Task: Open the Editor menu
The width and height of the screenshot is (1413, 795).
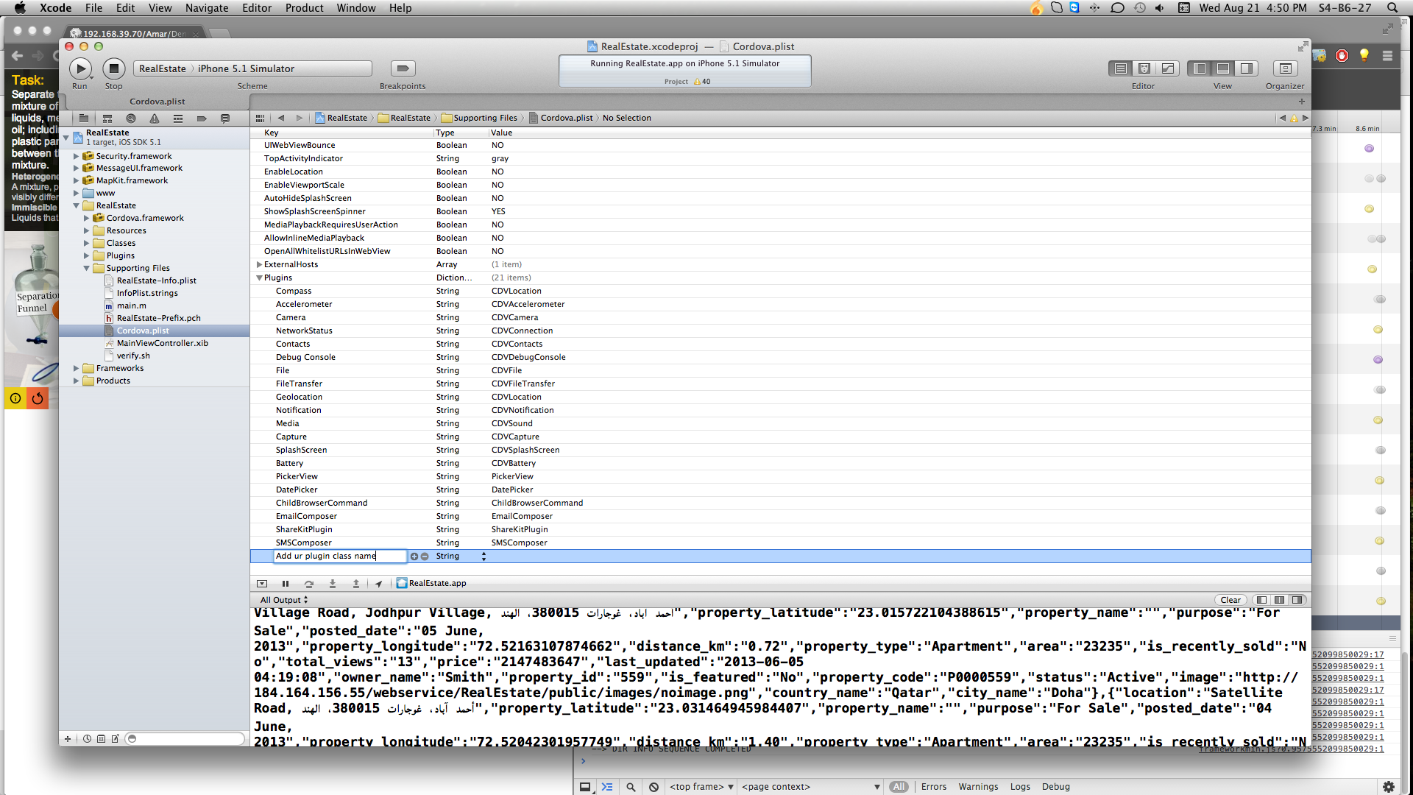Action: (257, 8)
